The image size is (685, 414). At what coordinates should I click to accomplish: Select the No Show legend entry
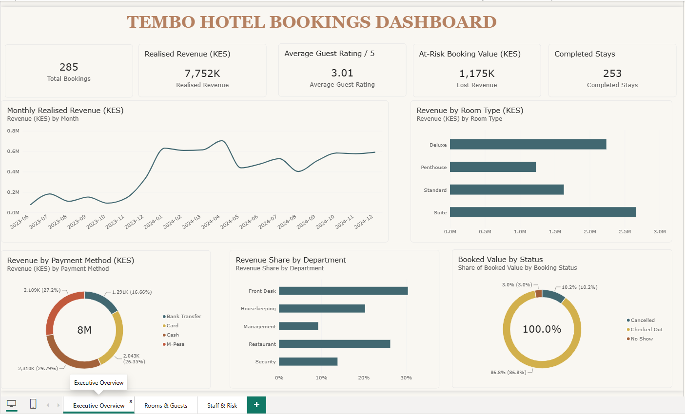click(x=640, y=339)
